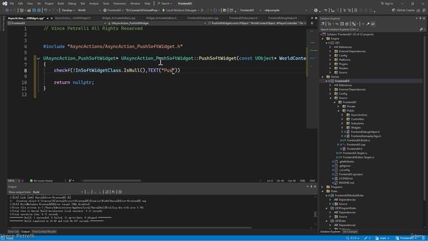The height and width of the screenshot is (241, 428).
Task: Click the Search Solution Explorer input field
Action: (x=369, y=29)
